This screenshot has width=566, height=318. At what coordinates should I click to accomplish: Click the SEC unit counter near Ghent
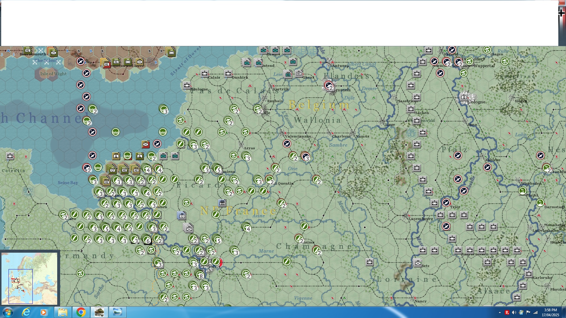pos(299,74)
